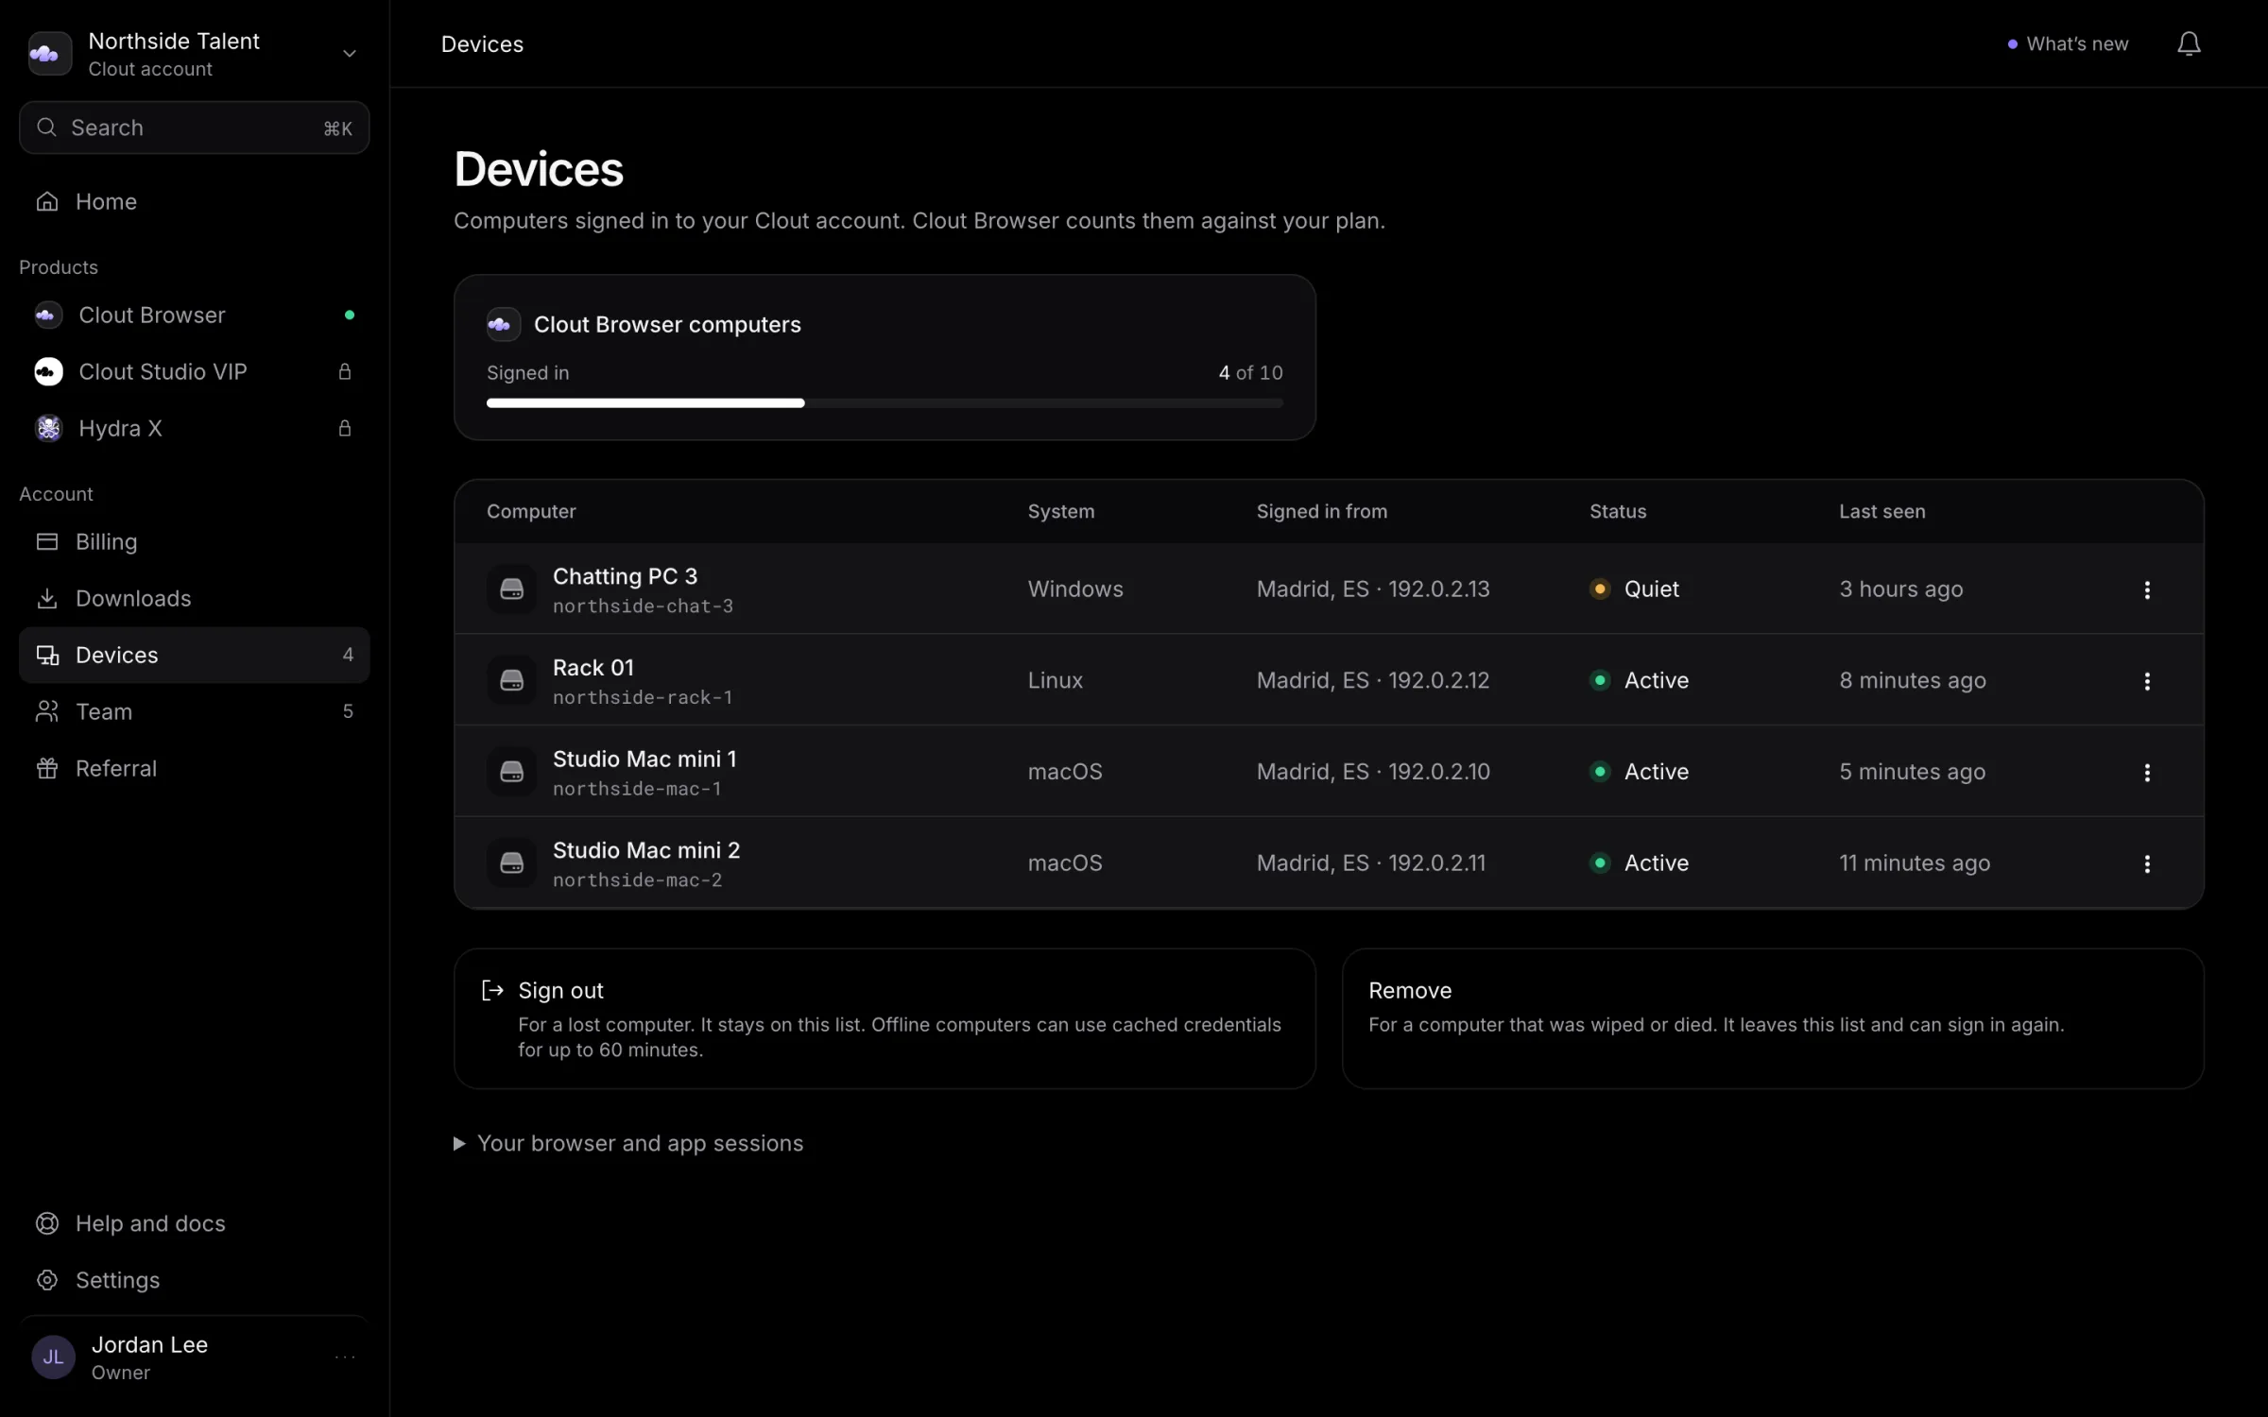Viewport: 2268px width, 1417px height.
Task: Click the Studio Mac mini 2 computer icon
Action: (511, 862)
